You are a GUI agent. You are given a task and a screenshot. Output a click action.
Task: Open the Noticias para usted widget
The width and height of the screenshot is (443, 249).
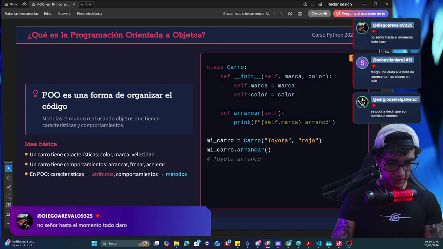click(20, 243)
